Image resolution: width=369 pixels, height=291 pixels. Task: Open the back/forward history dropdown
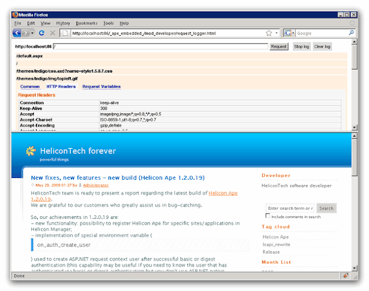(32, 33)
